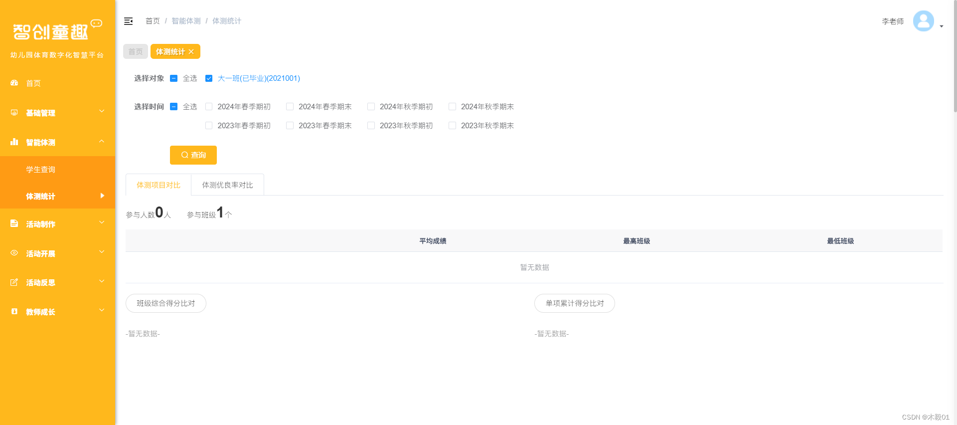Click the 基础管理 monitor icon
Screen dimensions: 957x425
(x=14, y=113)
